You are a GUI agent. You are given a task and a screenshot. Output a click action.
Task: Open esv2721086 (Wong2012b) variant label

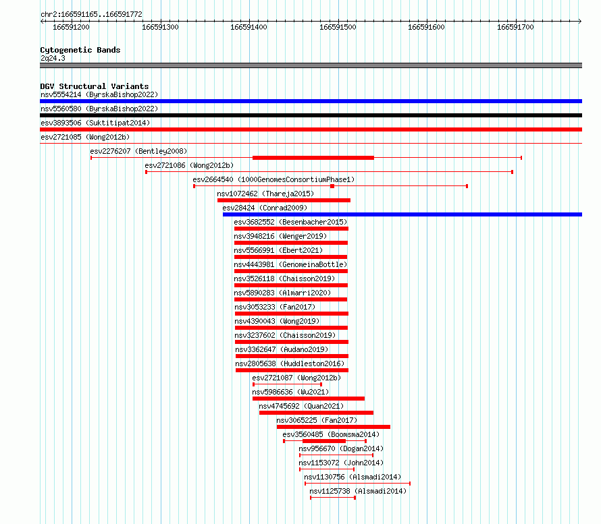click(189, 165)
